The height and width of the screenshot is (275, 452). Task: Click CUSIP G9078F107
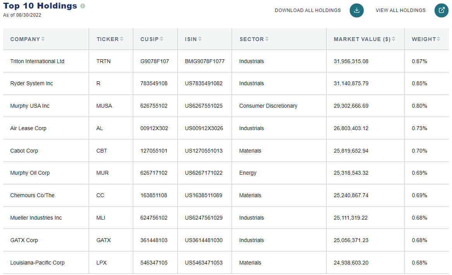click(155, 62)
